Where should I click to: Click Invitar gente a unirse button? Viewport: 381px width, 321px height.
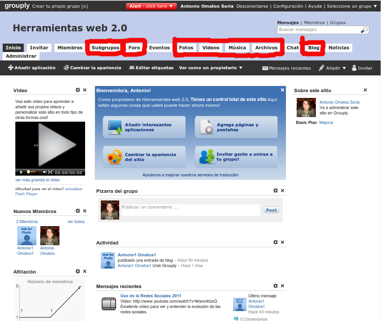click(236, 157)
